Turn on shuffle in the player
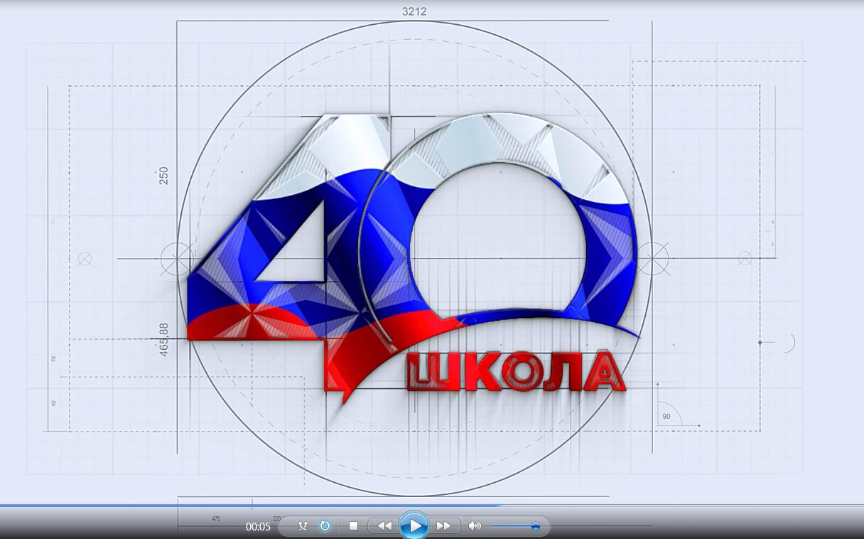864x539 pixels. 303,526
